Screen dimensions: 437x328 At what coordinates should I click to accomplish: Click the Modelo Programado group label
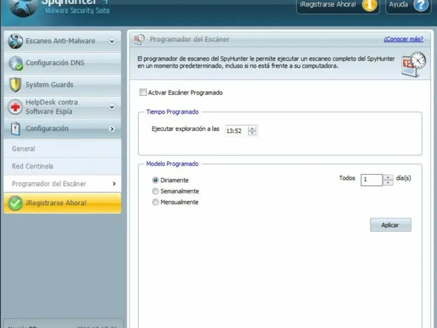coord(172,163)
